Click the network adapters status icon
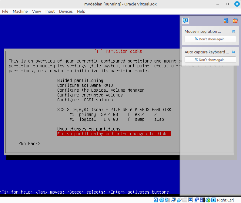 pos(173,200)
